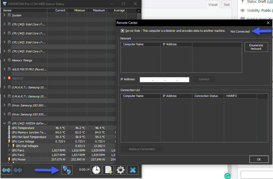Toggle the Server Role checkbox
The image size is (273, 179).
[x=122, y=31]
